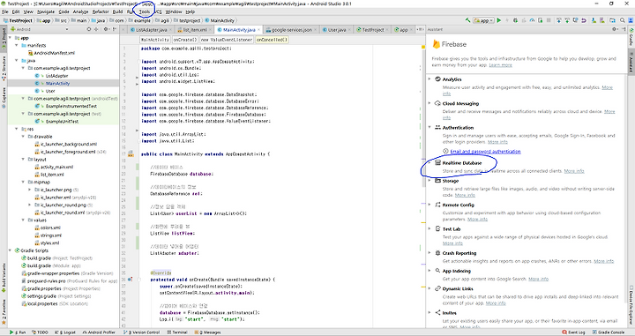Open the Tools menu

click(x=144, y=11)
